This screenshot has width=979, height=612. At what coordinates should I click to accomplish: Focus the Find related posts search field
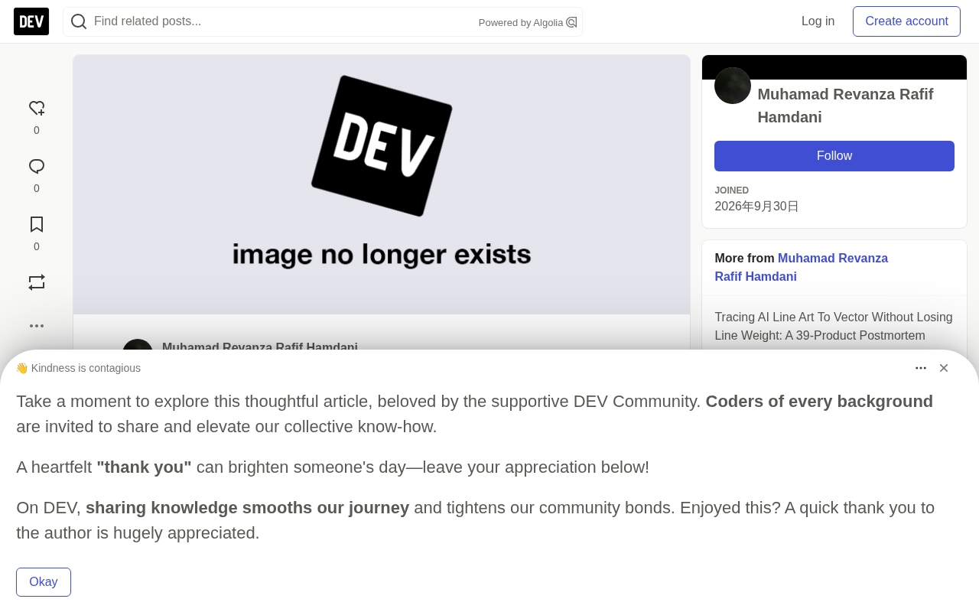coord(283,21)
